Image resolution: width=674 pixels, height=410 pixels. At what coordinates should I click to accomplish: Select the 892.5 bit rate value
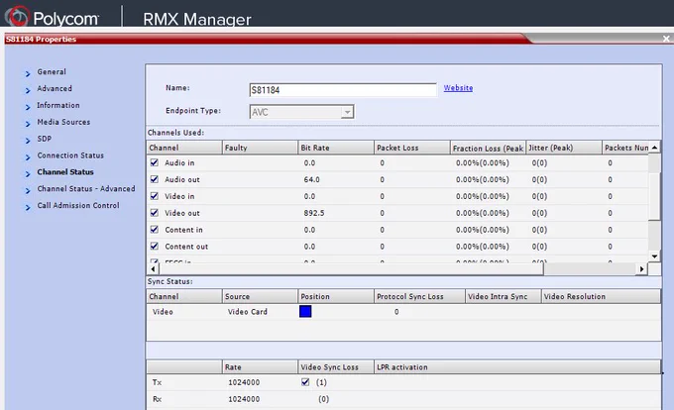[x=314, y=213]
